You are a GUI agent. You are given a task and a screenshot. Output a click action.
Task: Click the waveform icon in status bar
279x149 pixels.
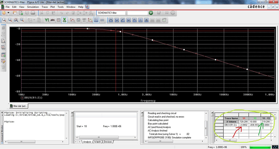274,147
